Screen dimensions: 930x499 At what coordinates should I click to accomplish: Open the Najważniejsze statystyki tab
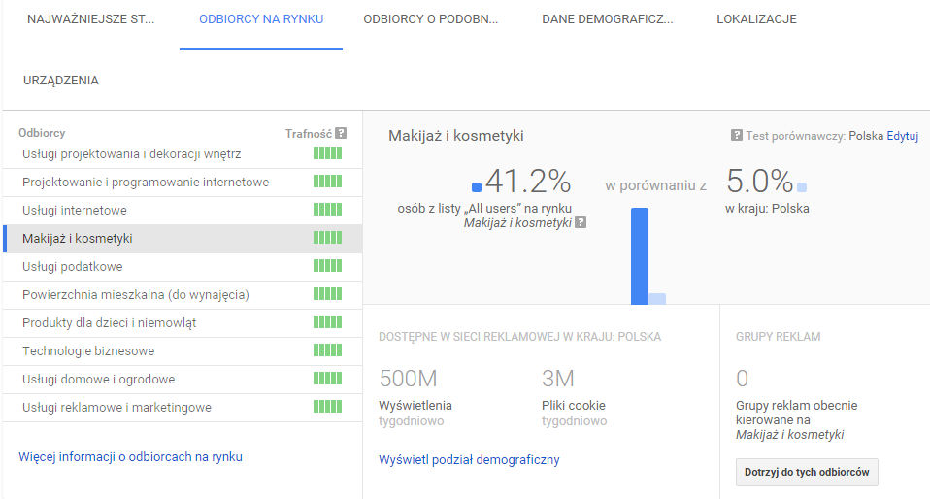point(90,19)
